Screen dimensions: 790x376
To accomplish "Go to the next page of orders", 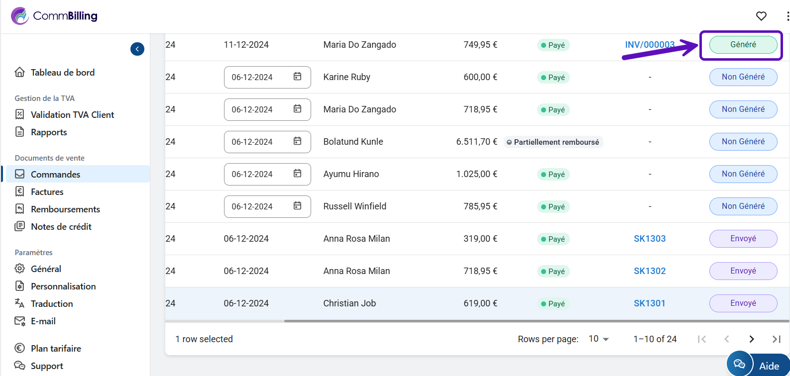I will coord(751,339).
